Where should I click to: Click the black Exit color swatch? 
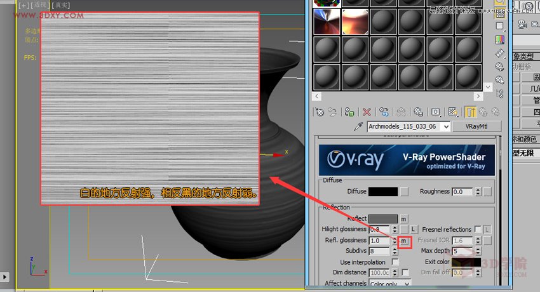(466, 262)
